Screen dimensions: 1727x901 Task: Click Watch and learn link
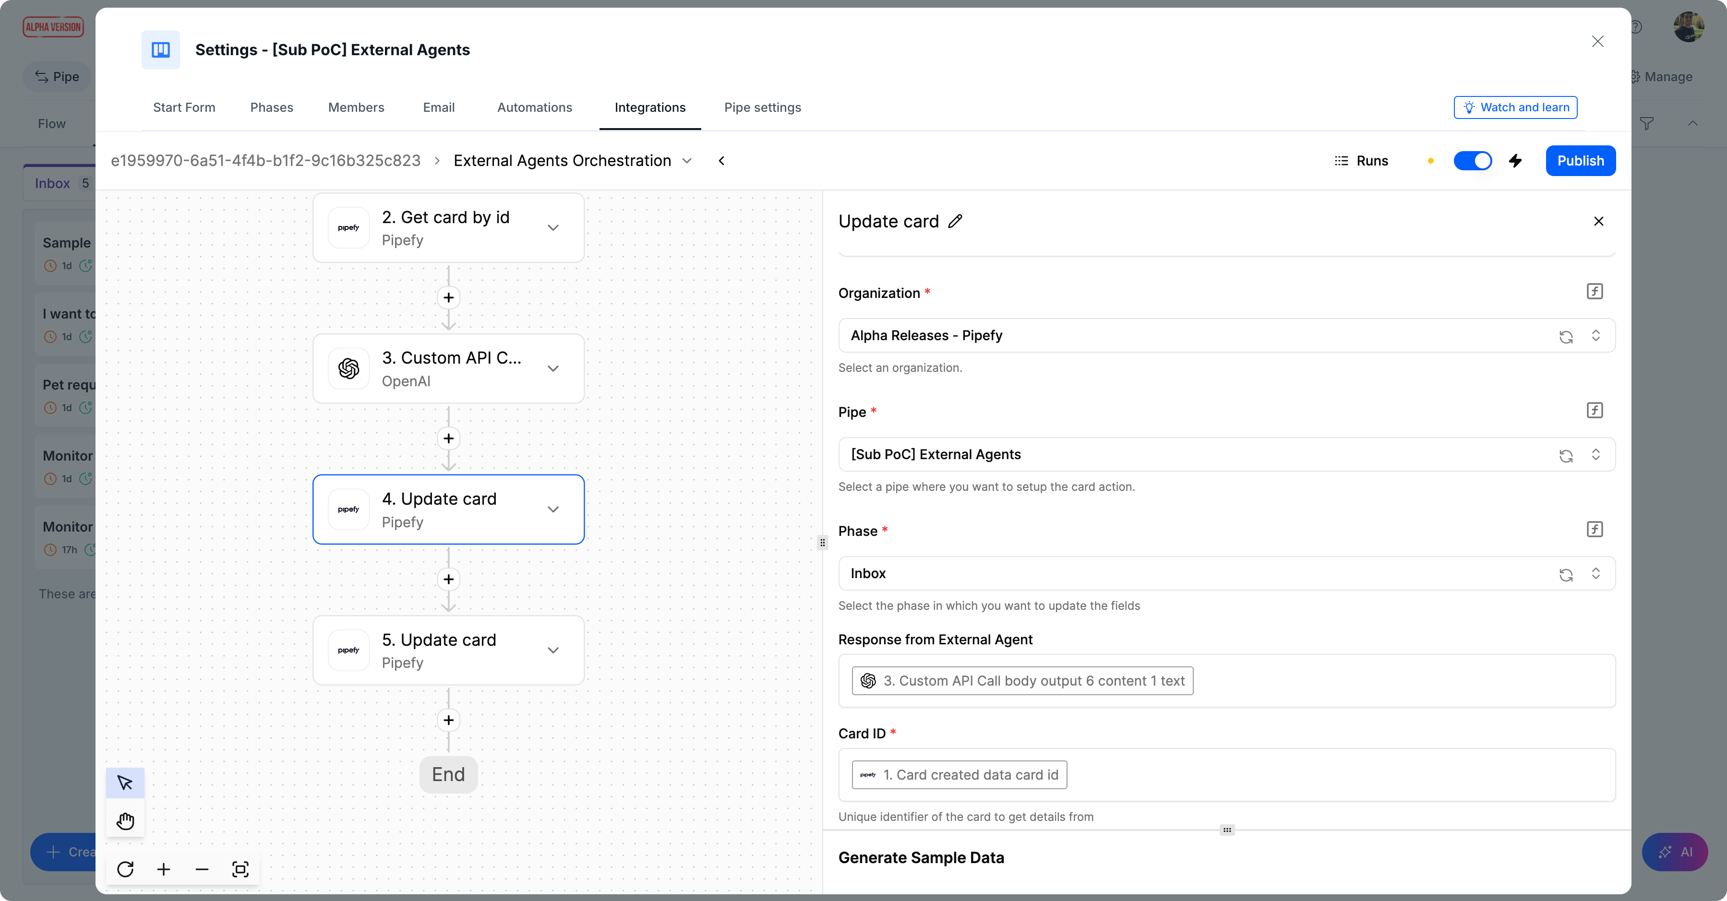pyautogui.click(x=1515, y=107)
